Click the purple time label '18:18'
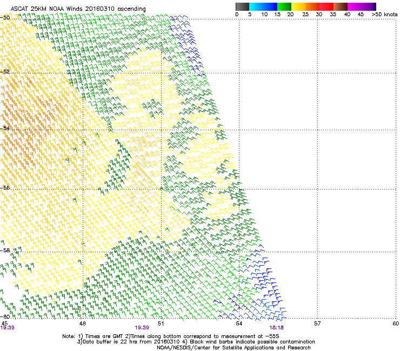400x351 pixels. point(277,328)
